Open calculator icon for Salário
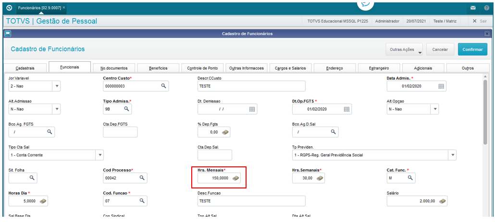The image size is (495, 222). [x=442, y=201]
